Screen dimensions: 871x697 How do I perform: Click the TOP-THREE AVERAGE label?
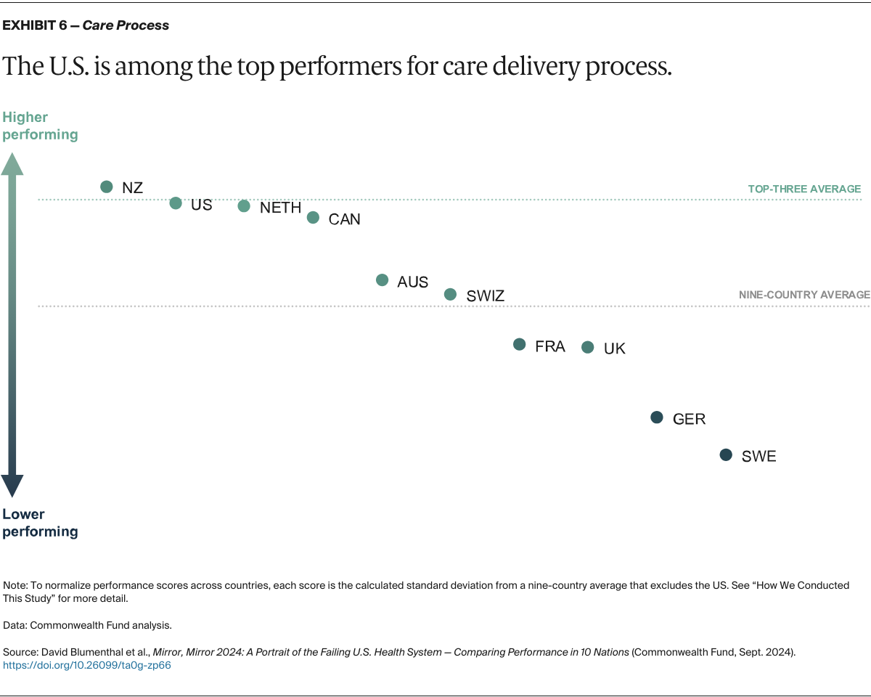pos(804,189)
